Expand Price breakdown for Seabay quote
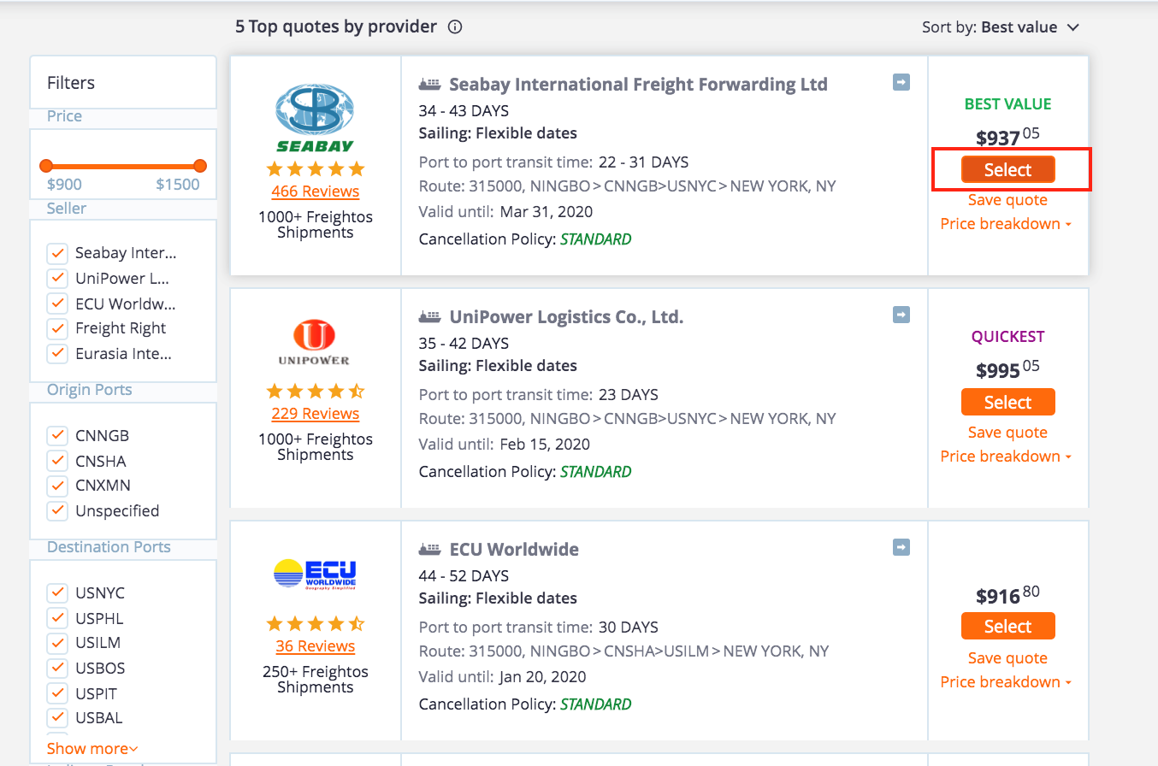Image resolution: width=1158 pixels, height=766 pixels. click(1006, 224)
